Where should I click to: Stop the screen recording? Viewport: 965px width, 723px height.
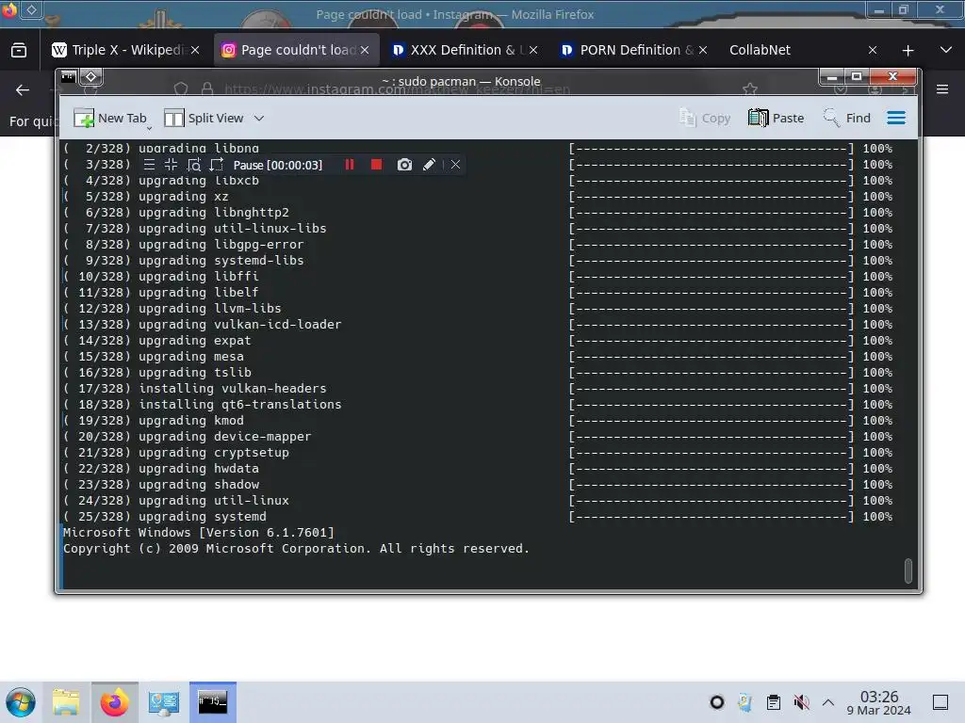point(377,165)
